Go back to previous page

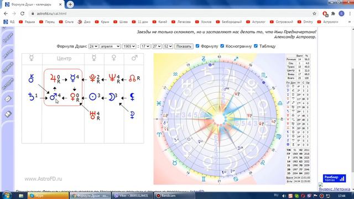tap(6, 13)
